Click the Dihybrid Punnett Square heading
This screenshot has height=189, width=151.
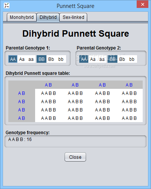pos(75,34)
